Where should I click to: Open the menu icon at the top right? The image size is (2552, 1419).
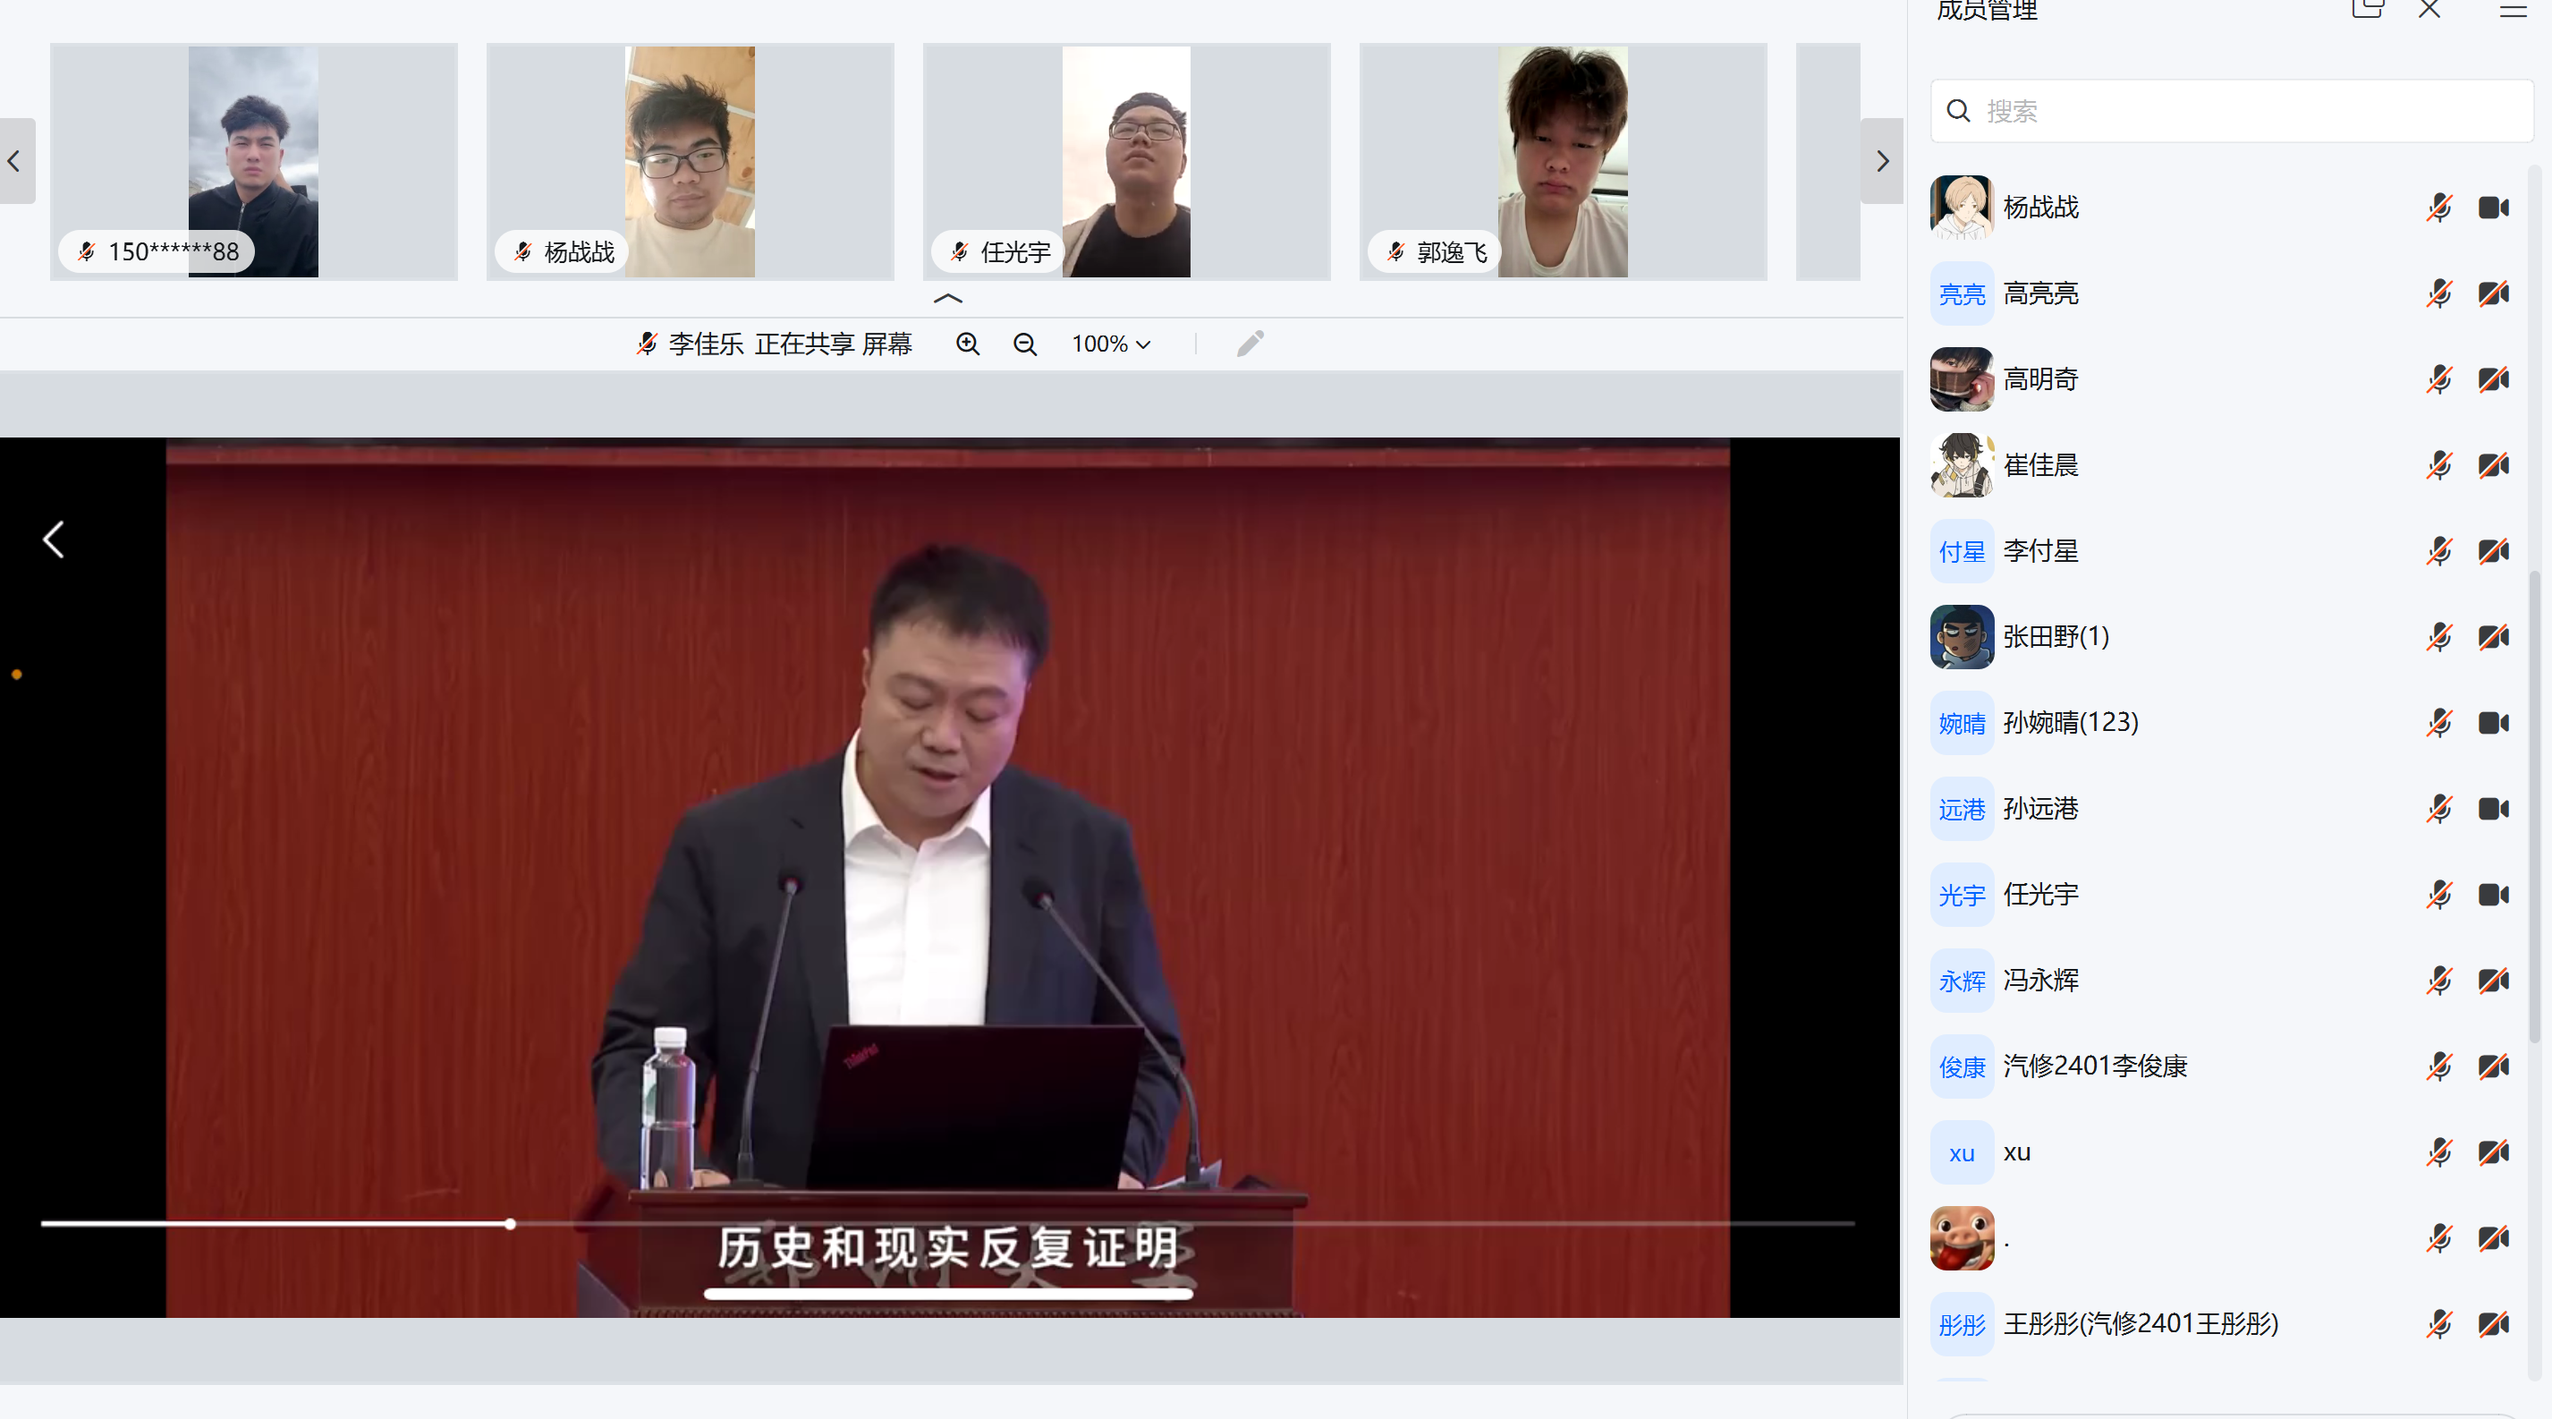(x=2514, y=10)
